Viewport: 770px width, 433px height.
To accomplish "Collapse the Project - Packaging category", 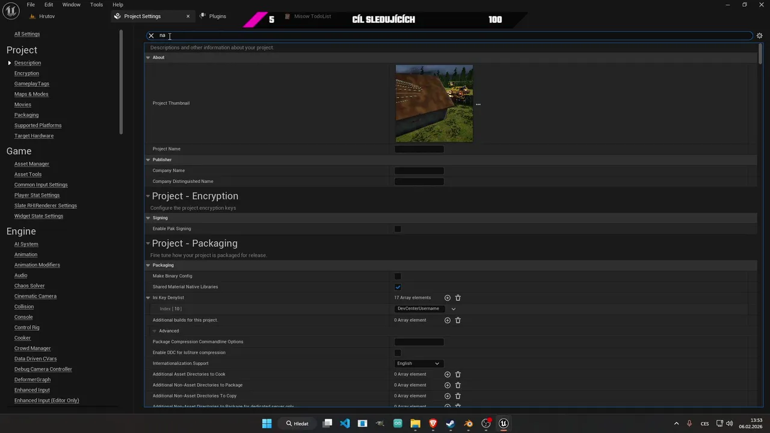I will point(148,244).
